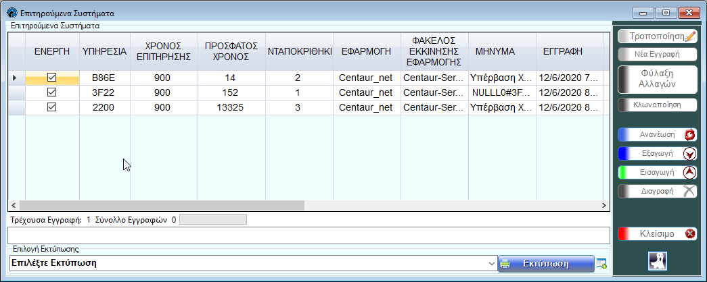The height and width of the screenshot is (282, 707).
Task: Toggle ΕΝΕΡΓΗ checkbox for service B86E
Action: 51,78
